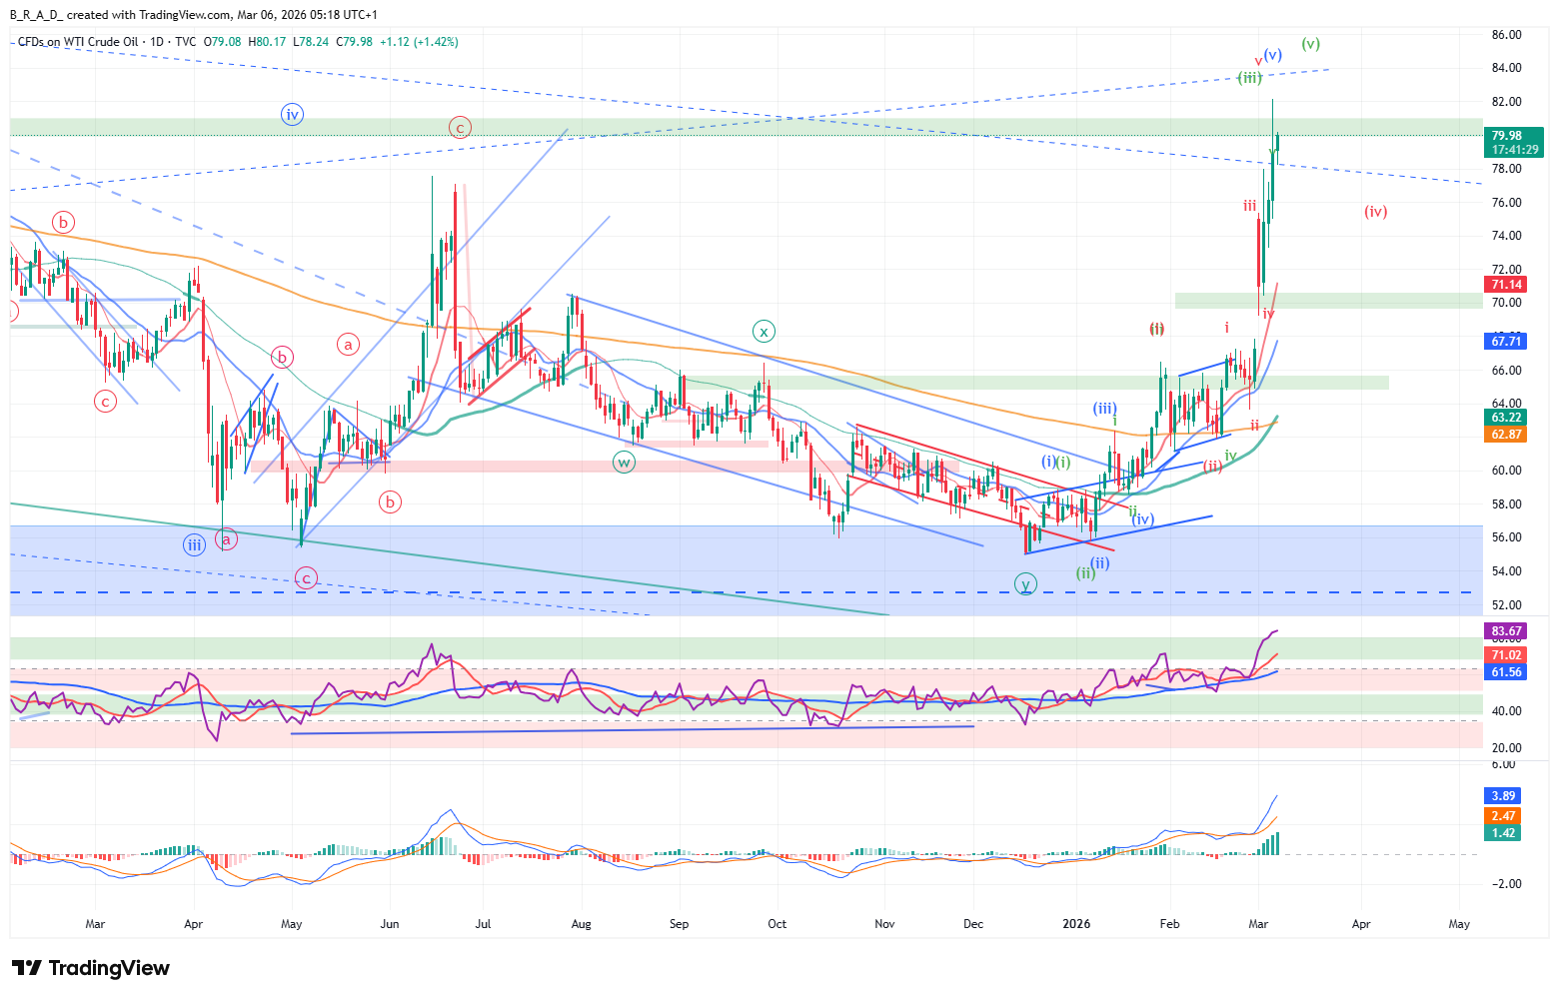
Task: Click the current price label 79.98
Action: (1506, 136)
